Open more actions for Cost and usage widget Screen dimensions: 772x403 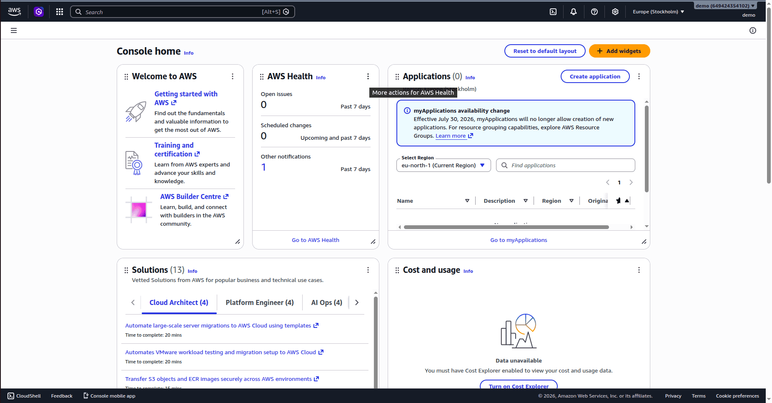[639, 270]
